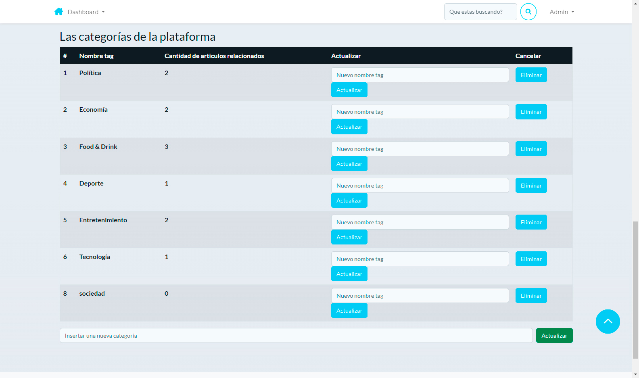Click the Entretenimiento 'Nuevo nombre tag' input

(x=420, y=222)
